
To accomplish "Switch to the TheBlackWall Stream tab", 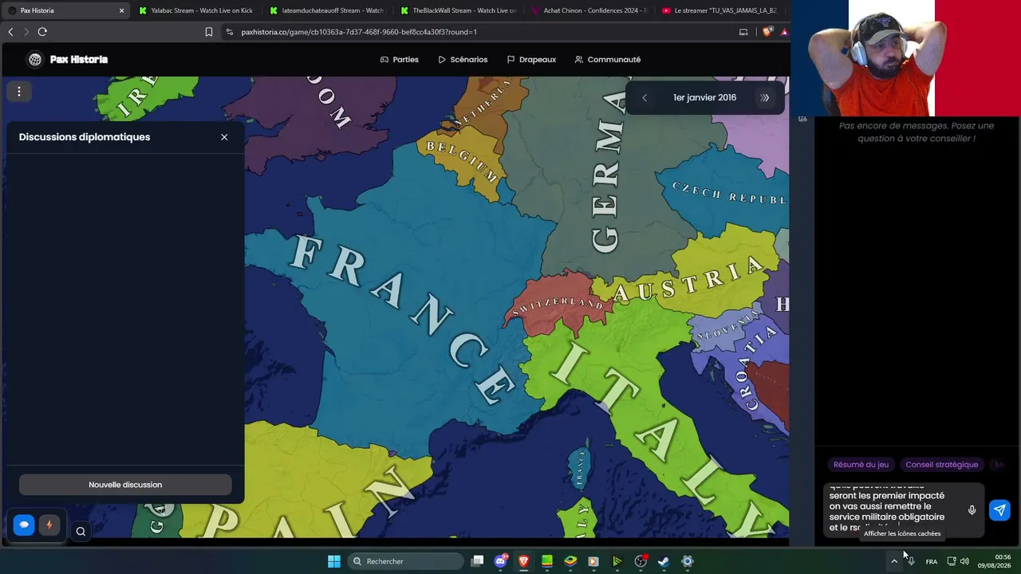I will coord(458,10).
